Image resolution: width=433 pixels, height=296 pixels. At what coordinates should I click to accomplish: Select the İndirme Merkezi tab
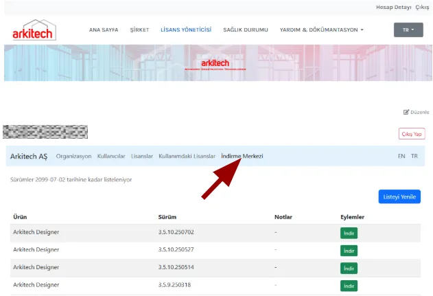click(242, 156)
